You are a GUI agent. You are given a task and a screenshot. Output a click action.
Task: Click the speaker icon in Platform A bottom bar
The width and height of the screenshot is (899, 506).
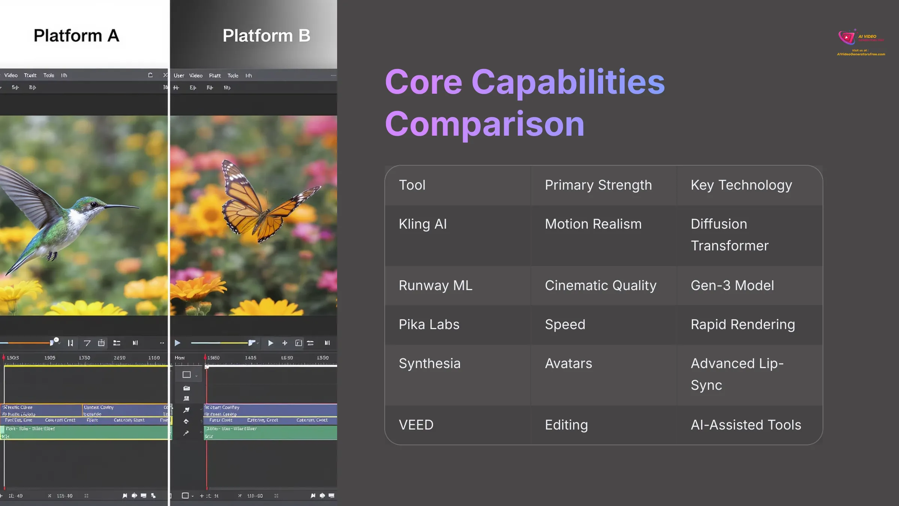click(134, 496)
